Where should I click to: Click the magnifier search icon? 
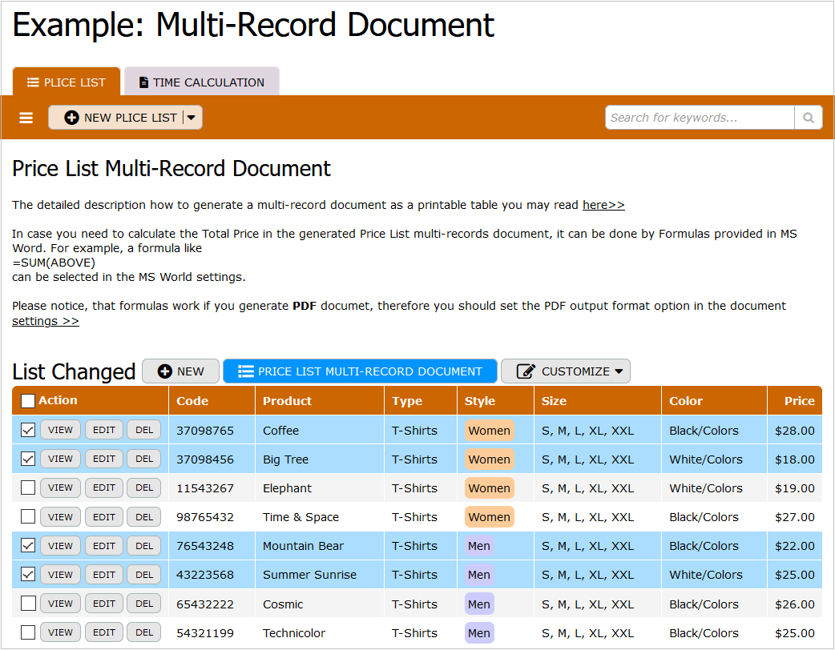(x=809, y=118)
